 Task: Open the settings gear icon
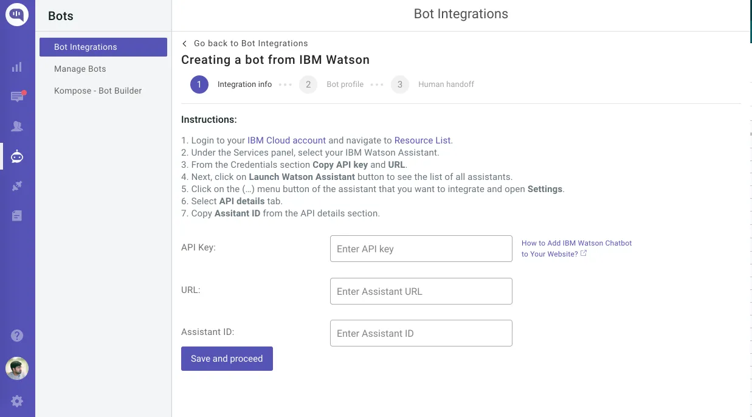click(x=17, y=401)
